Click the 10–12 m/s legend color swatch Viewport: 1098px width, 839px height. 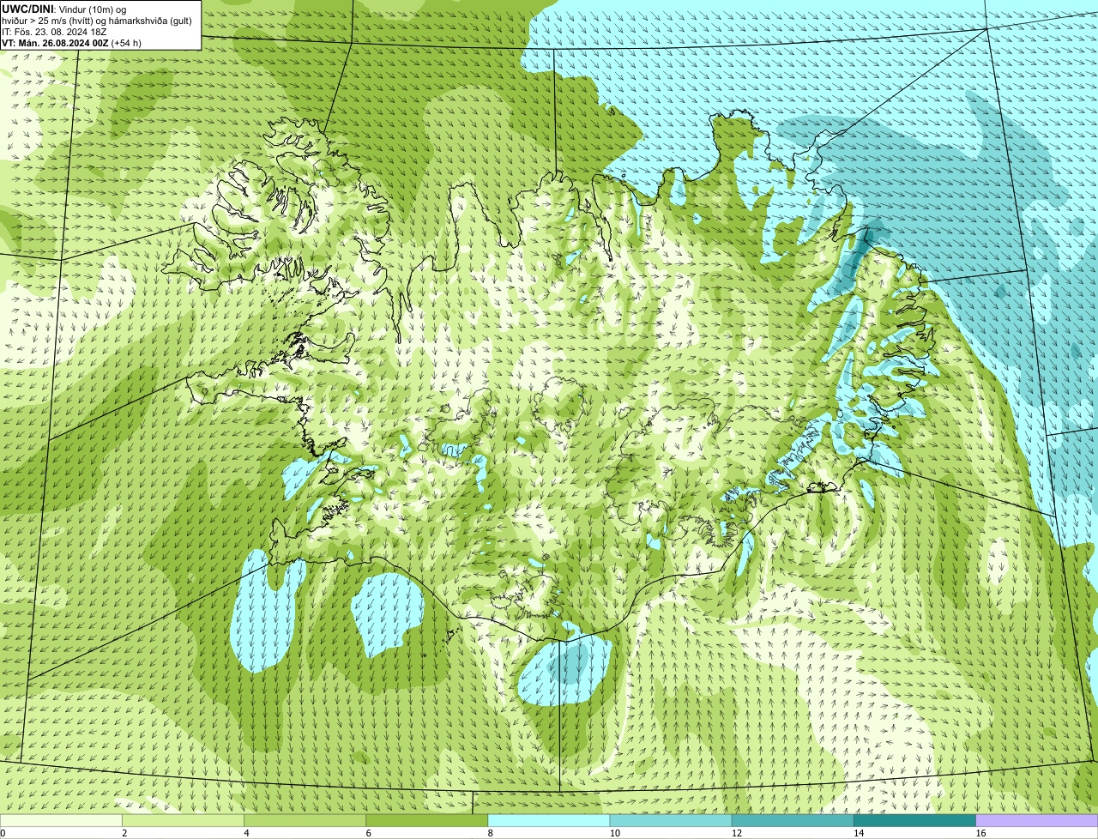[x=671, y=820]
